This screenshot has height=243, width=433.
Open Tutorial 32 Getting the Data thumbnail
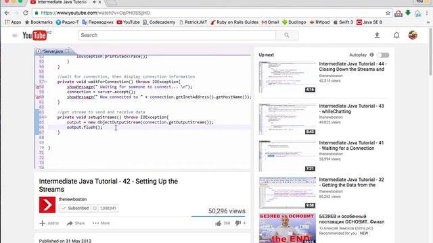tap(287, 193)
